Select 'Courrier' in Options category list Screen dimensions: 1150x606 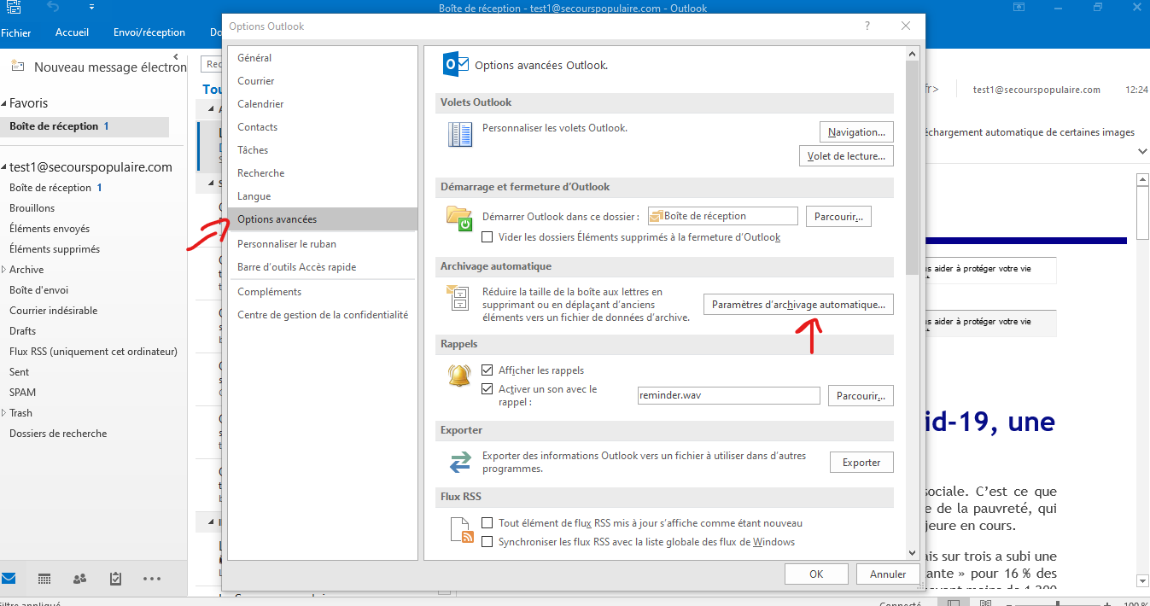(x=256, y=81)
